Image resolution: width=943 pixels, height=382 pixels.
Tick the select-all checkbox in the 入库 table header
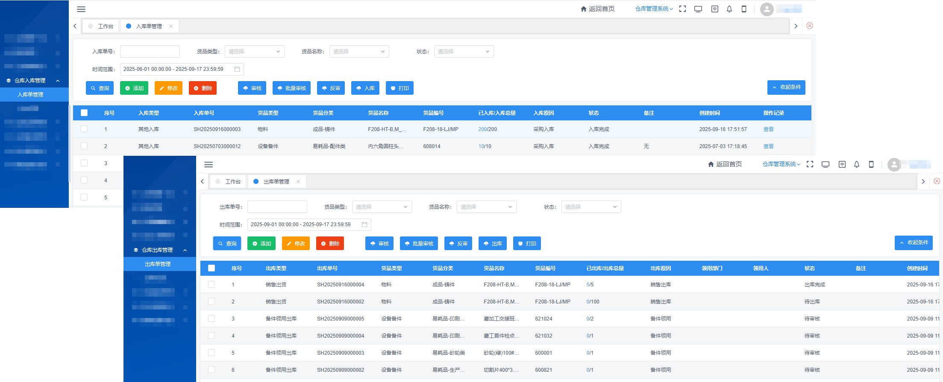click(84, 113)
